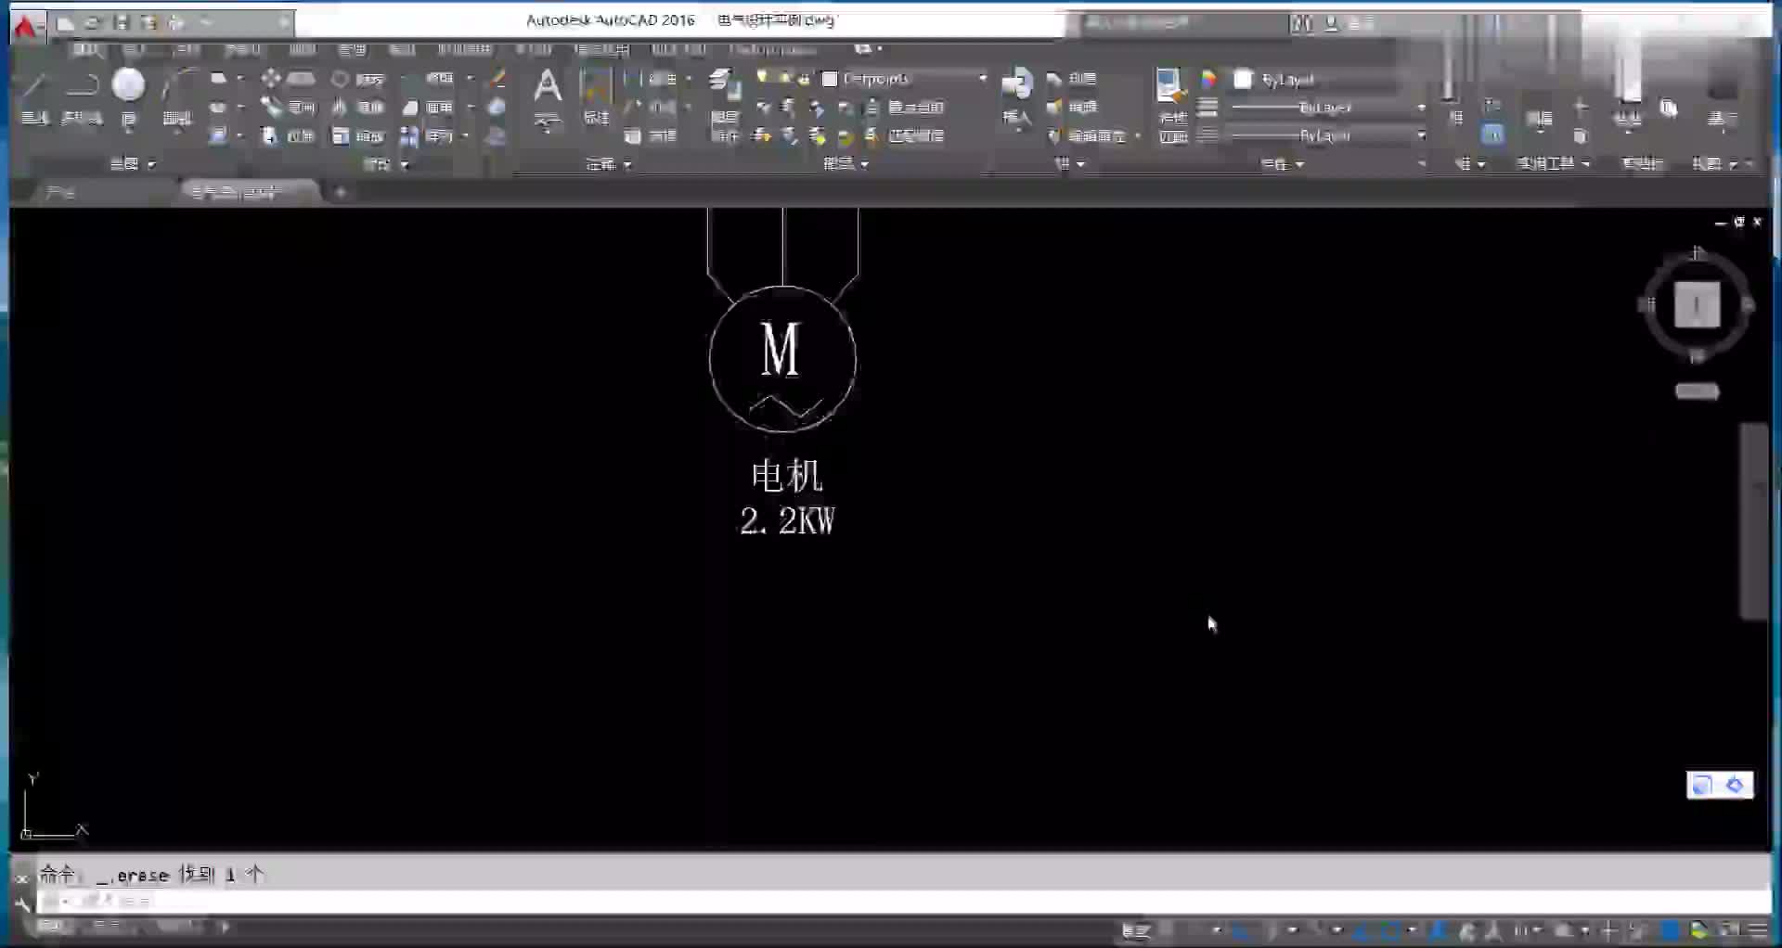Viewport: 1782px width, 948px height.
Task: Switch to the 开始 (Start) file tab
Action: (x=60, y=192)
